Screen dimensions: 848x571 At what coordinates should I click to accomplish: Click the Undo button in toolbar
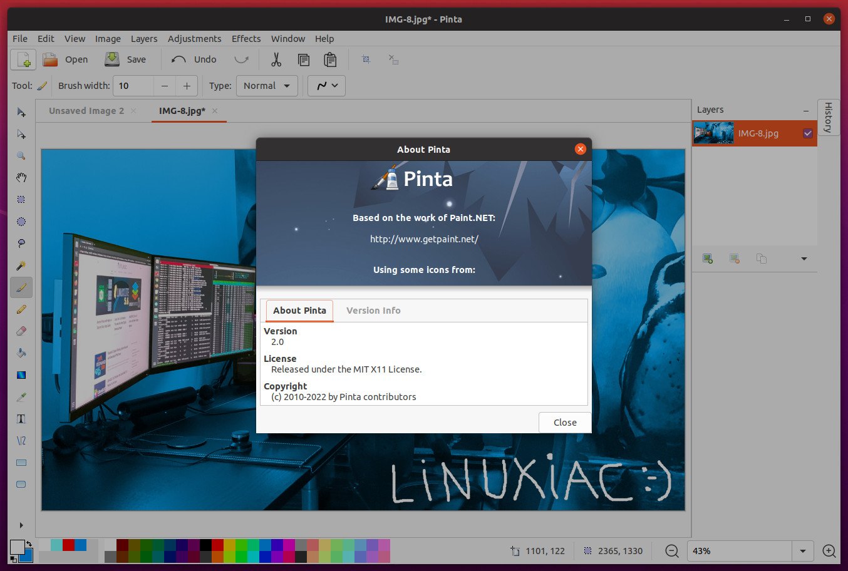pyautogui.click(x=194, y=59)
